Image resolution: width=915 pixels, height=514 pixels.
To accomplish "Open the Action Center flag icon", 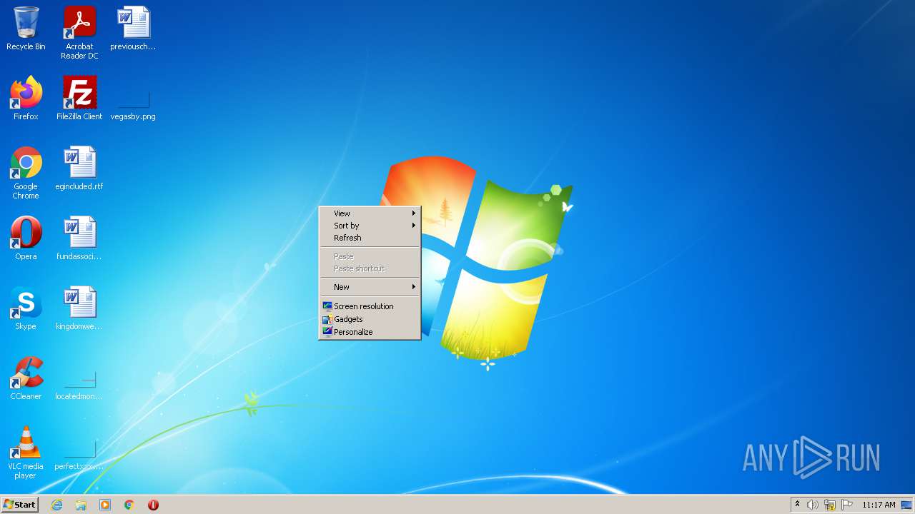I will pos(847,505).
